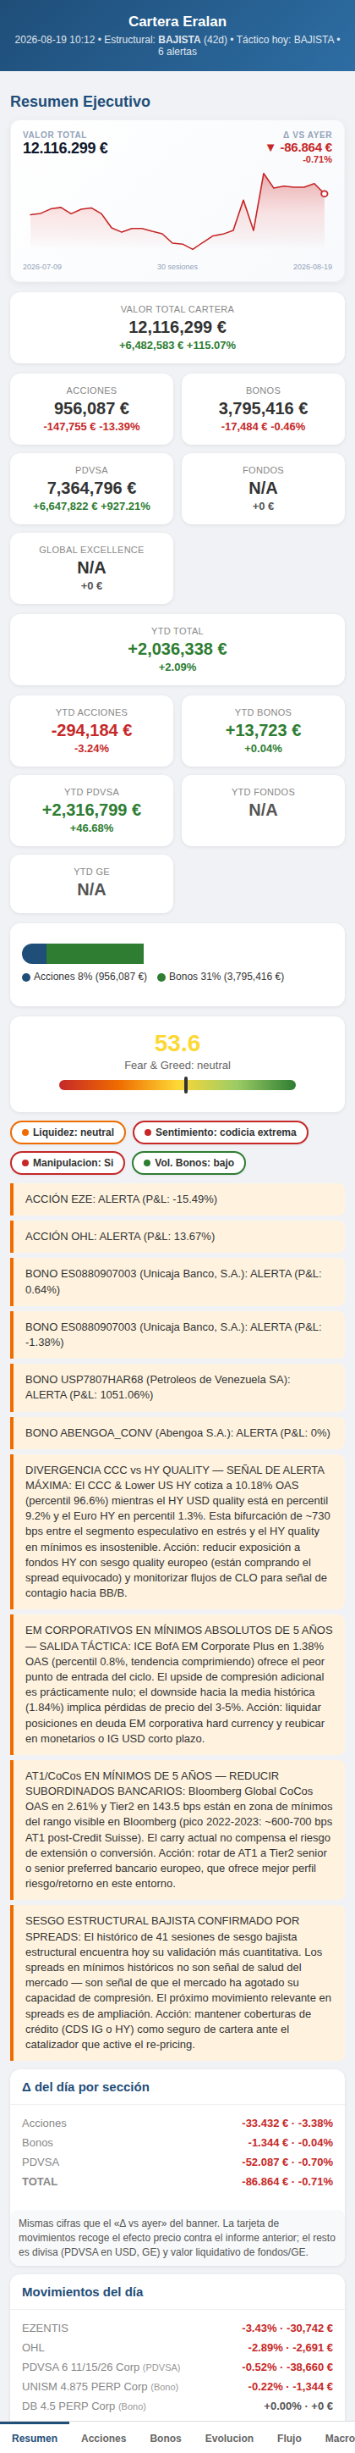
Task: Open the PDVSA value card
Action: [91, 489]
